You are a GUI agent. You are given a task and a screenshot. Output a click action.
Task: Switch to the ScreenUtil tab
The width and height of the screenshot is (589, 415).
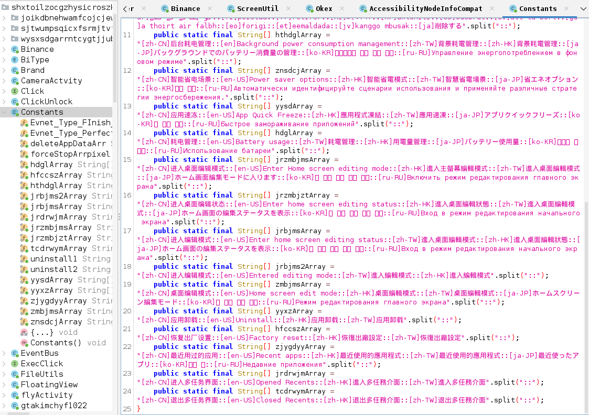coord(258,8)
